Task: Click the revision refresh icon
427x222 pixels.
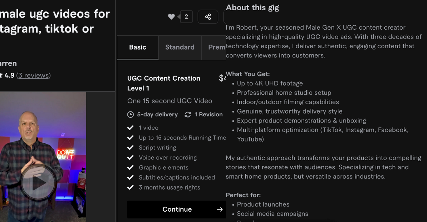Action: coord(188,114)
